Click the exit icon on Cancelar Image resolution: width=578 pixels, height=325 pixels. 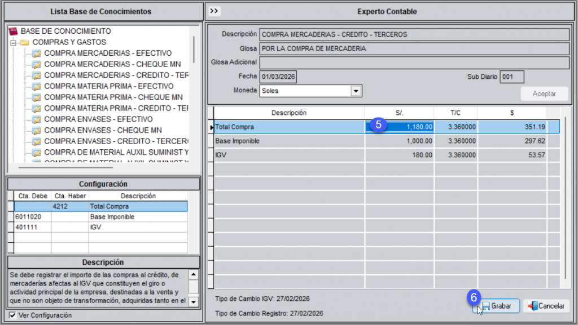click(533, 306)
